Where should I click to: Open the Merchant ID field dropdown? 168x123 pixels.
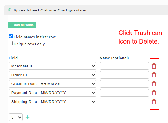click(x=52, y=66)
